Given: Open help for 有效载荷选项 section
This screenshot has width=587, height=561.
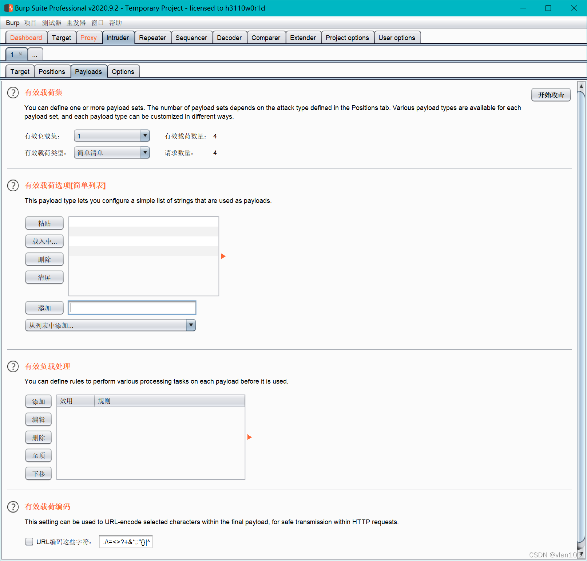Looking at the screenshot, I should pyautogui.click(x=13, y=186).
